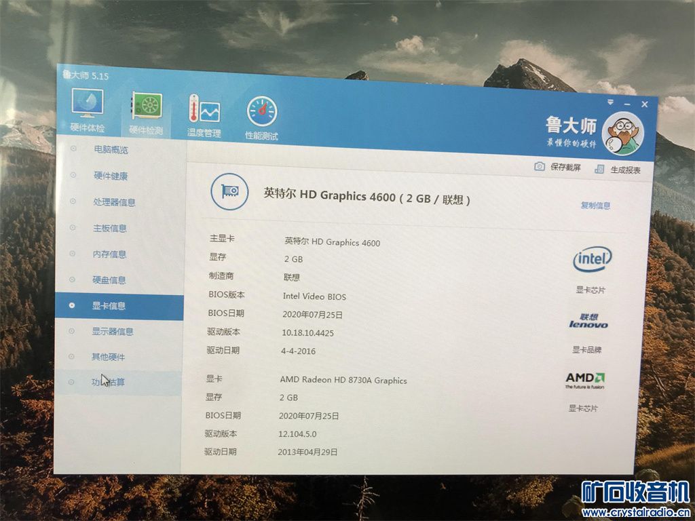Image resolution: width=695 pixels, height=521 pixels.
Task: Select 主板信息 in the sidebar
Action: (109, 228)
